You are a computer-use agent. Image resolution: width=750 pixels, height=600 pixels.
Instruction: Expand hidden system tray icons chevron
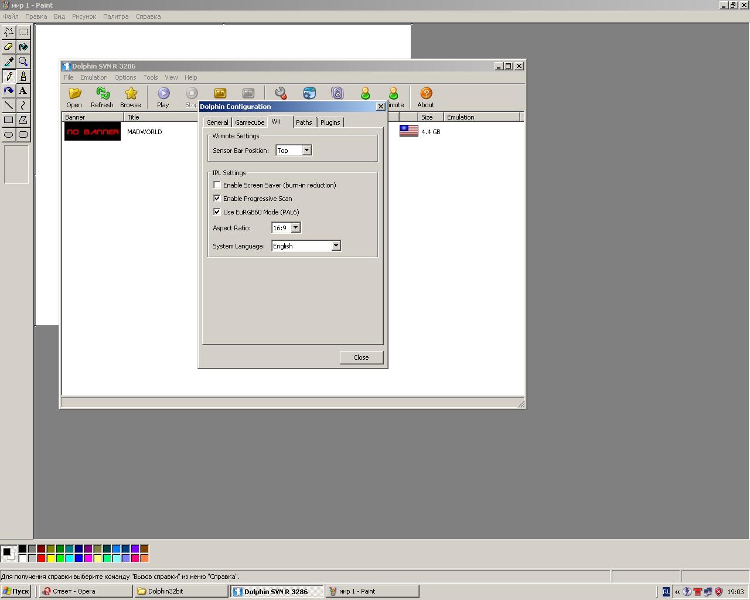coord(677,592)
